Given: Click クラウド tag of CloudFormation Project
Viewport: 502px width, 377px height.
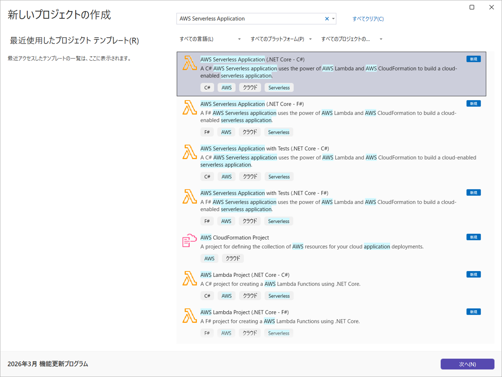Looking at the screenshot, I should coord(233,258).
